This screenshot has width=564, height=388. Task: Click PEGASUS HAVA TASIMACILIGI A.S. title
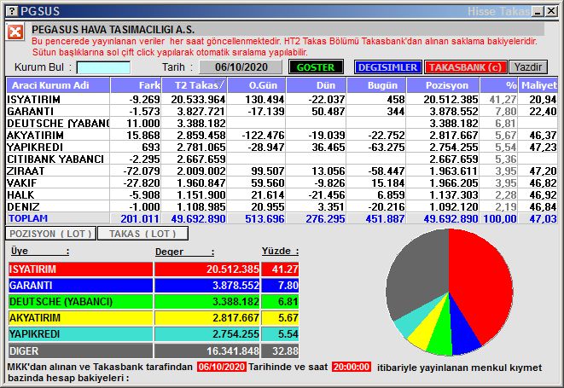coord(113,30)
